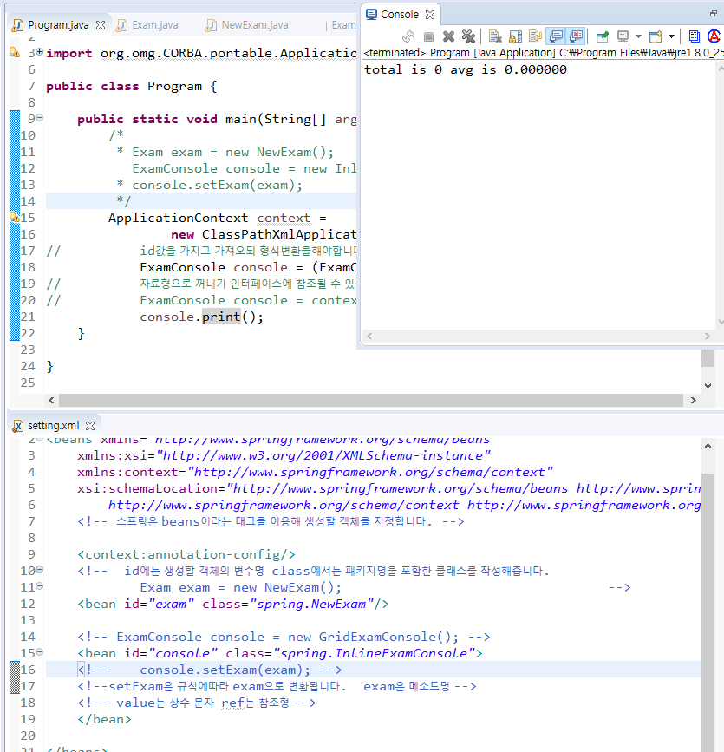Click the blue document icon in Console toolbar
Viewport: 724px width, 752px height.
694,36
